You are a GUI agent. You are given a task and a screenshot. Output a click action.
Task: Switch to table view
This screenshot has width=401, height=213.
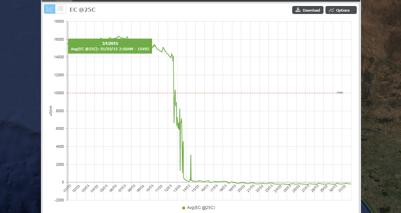point(61,9)
